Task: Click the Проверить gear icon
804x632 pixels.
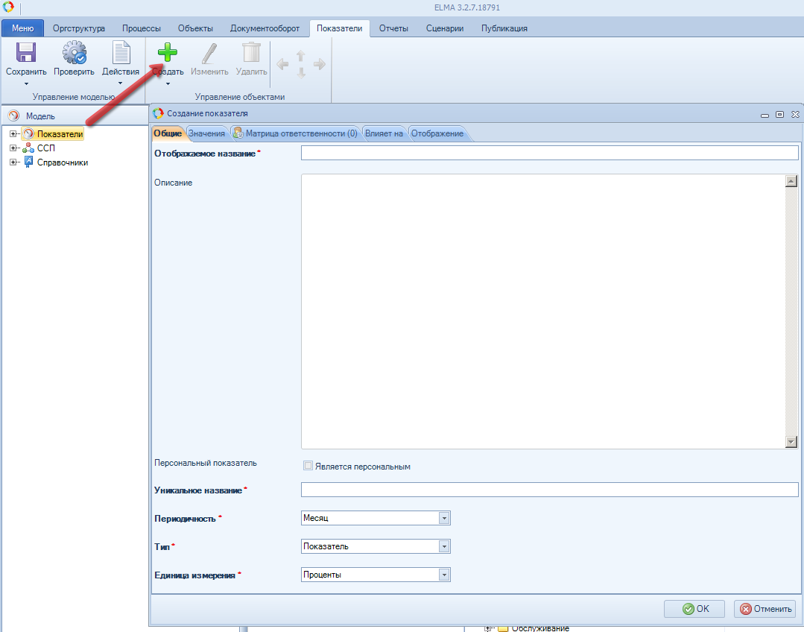Action: tap(74, 54)
